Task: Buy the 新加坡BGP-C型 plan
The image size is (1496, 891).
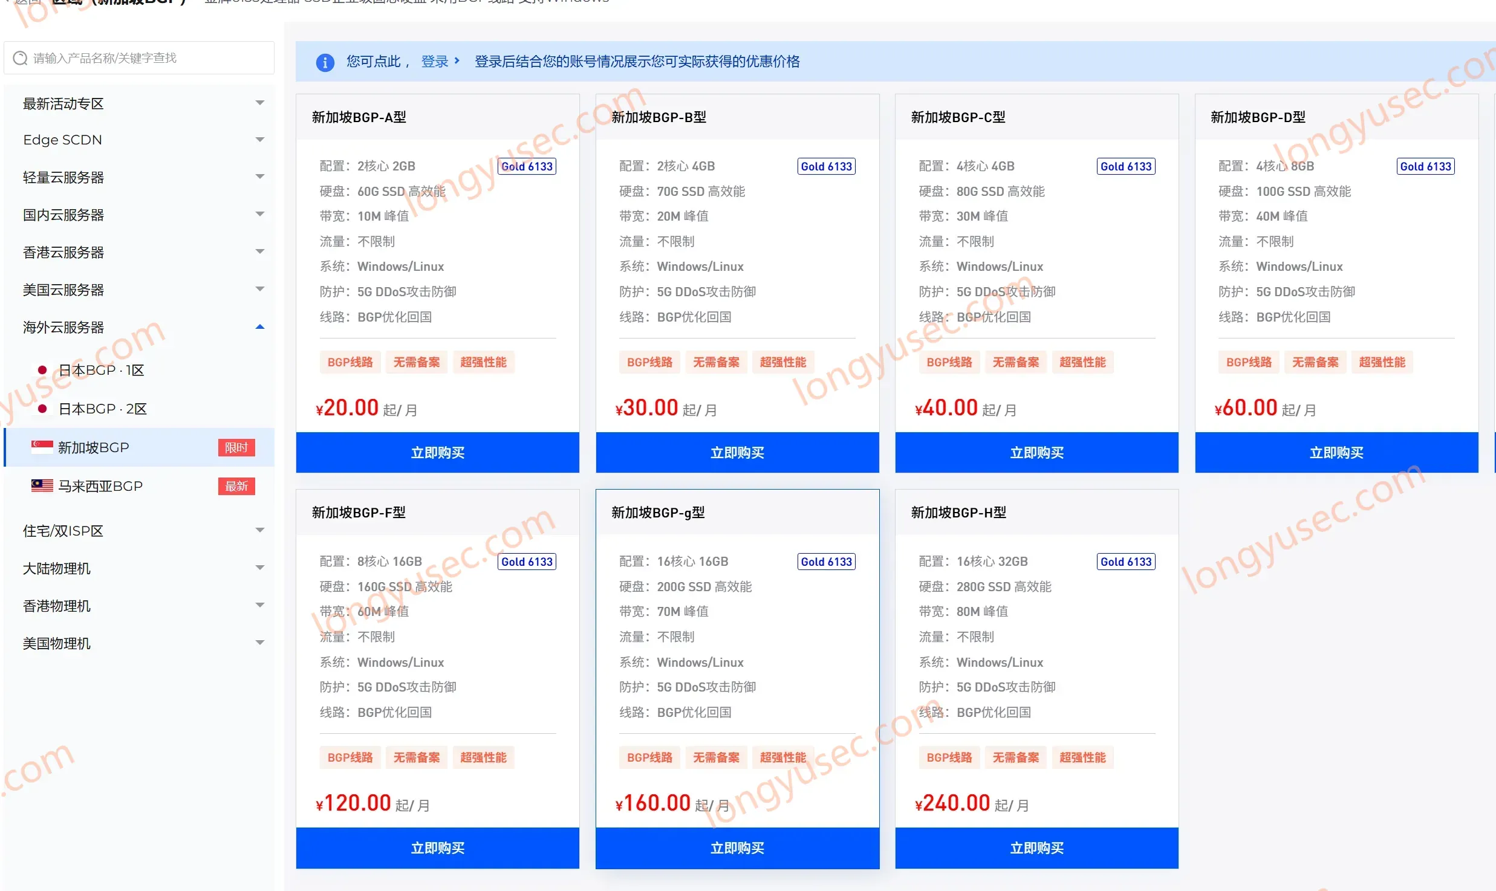Action: point(1036,453)
